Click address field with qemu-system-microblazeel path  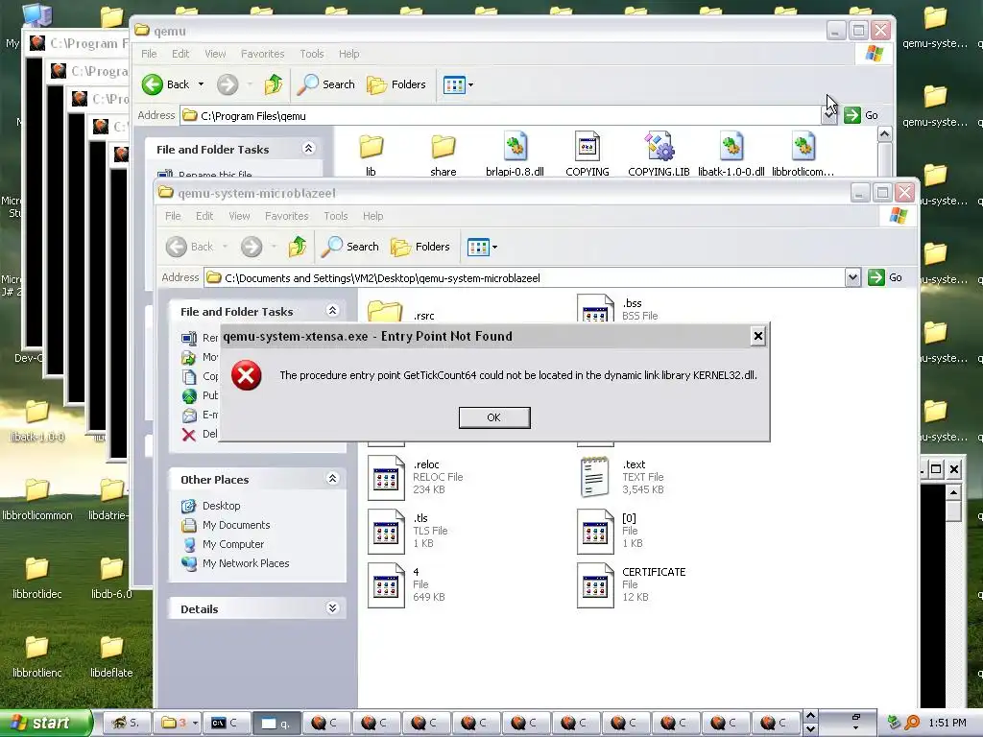(524, 278)
